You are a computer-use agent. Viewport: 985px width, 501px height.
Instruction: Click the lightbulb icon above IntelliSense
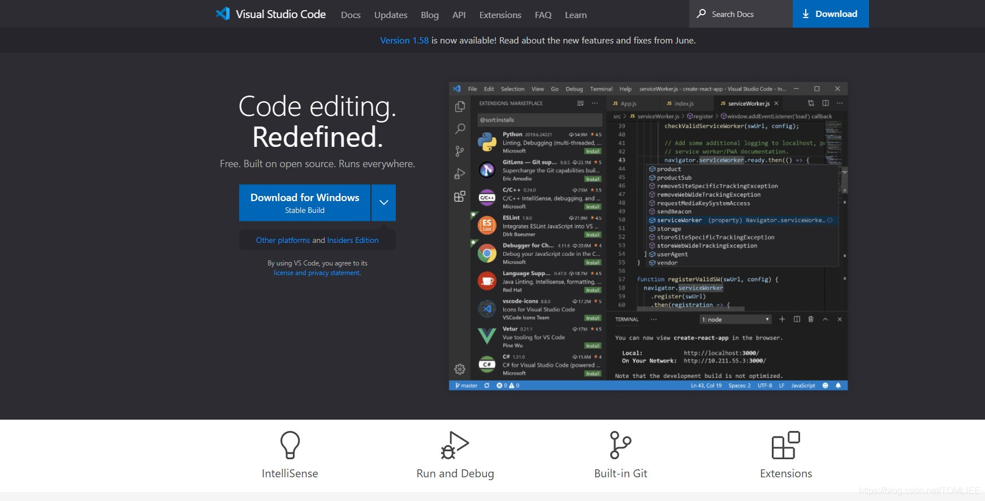pos(290,445)
